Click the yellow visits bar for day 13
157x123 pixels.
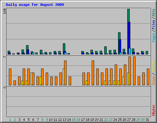(63, 77)
